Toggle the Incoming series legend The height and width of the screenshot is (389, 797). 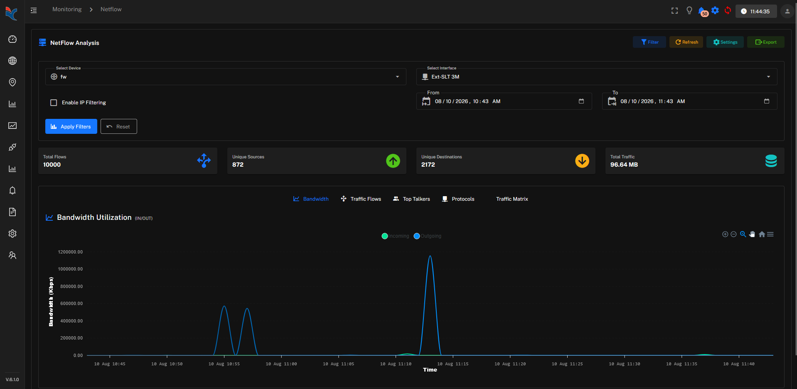pos(395,236)
